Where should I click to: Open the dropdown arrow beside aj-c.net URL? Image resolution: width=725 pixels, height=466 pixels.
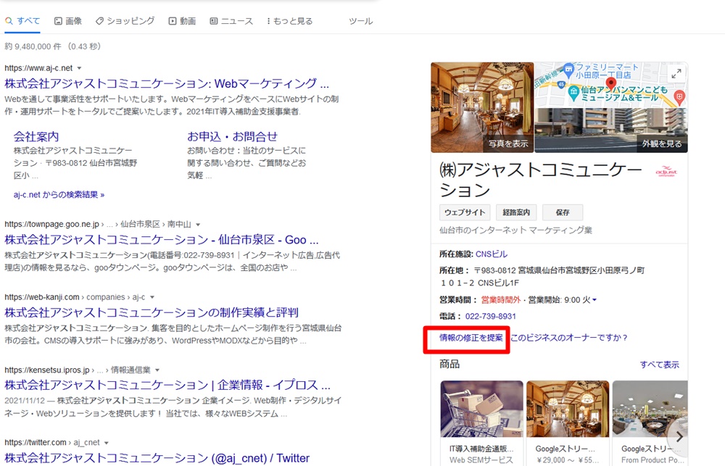(79, 68)
